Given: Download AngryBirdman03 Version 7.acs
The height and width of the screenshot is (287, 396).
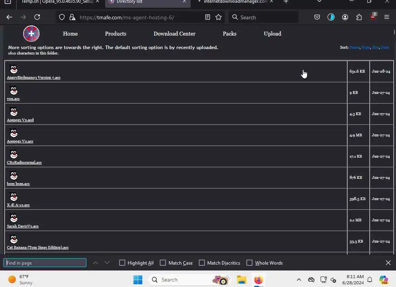Looking at the screenshot, I should (x=34, y=77).
